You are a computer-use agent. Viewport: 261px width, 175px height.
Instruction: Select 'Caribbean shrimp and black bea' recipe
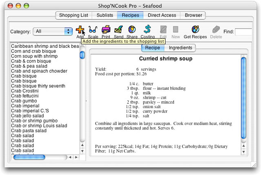pyautogui.click(x=45, y=46)
